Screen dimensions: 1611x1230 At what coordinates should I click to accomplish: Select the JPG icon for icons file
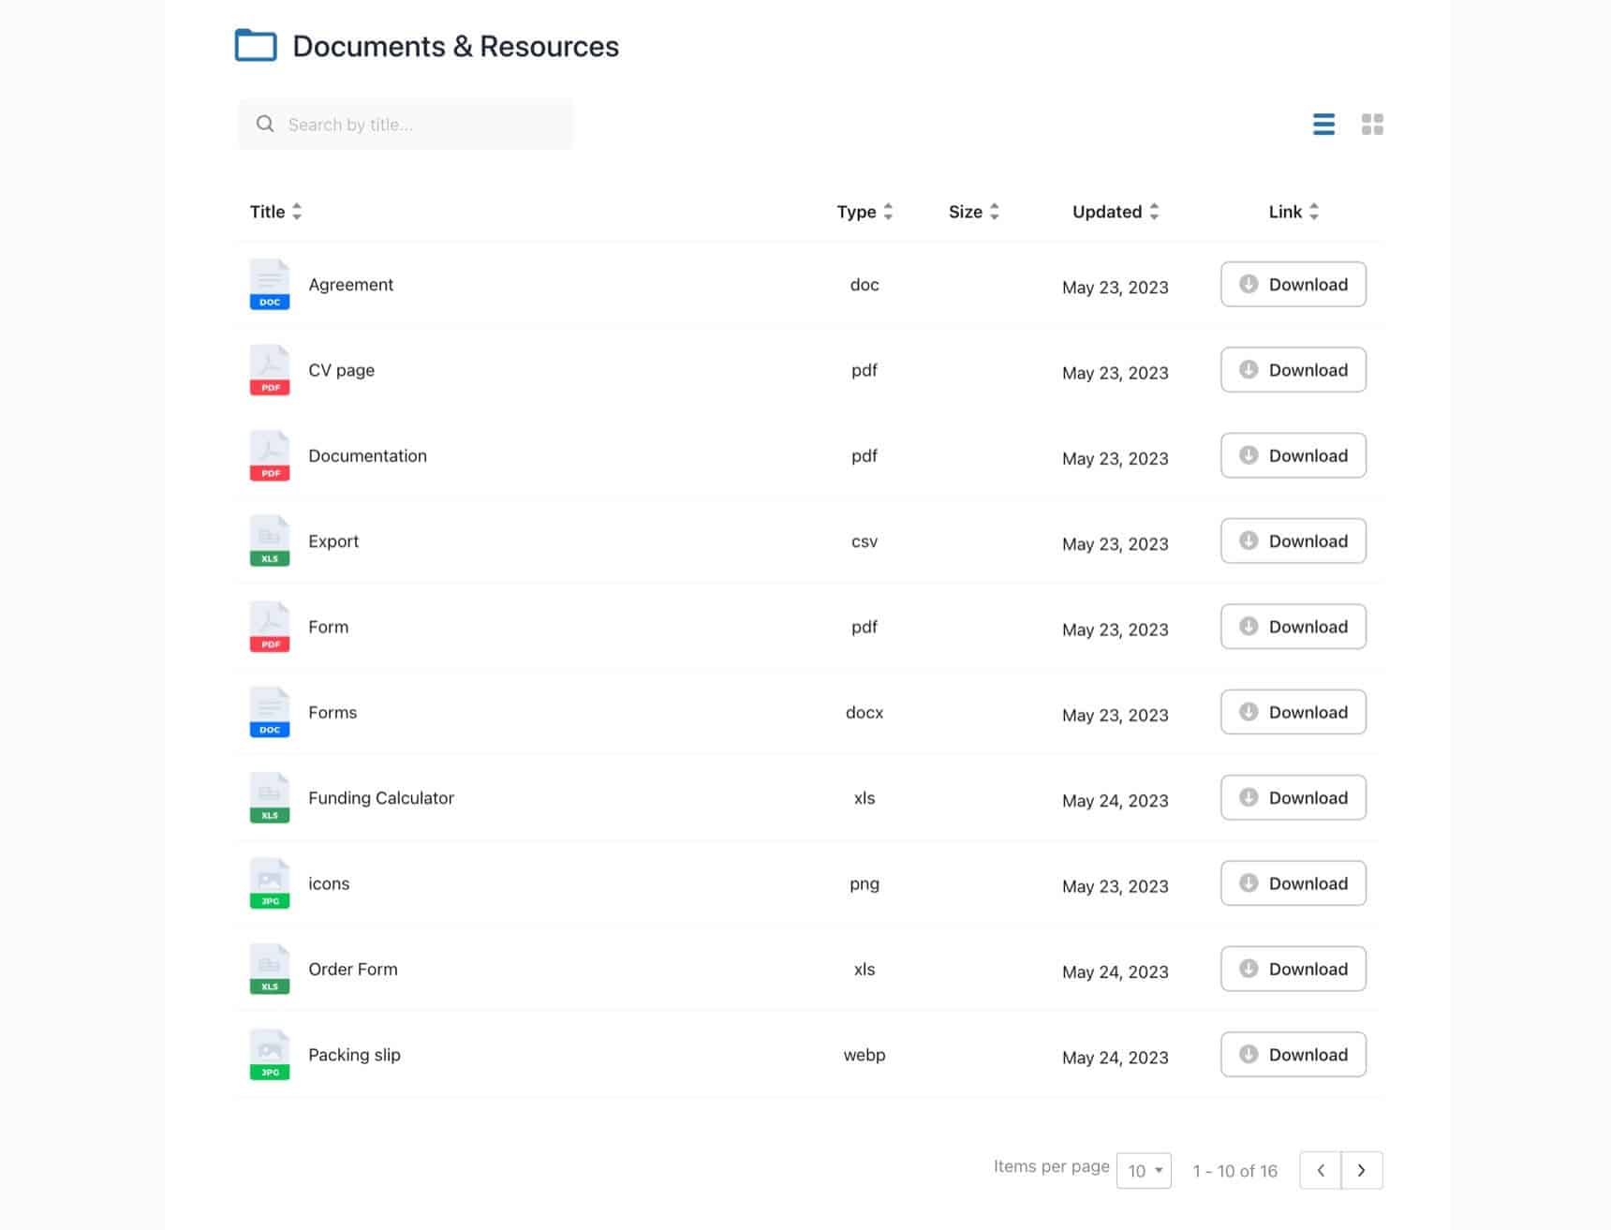pyautogui.click(x=269, y=882)
